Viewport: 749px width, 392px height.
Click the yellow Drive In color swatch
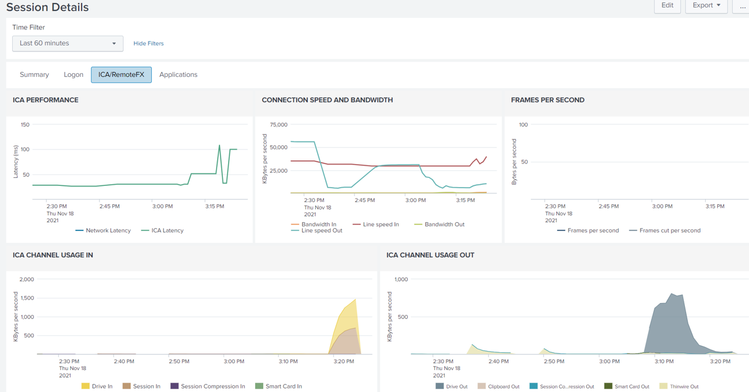pos(85,386)
